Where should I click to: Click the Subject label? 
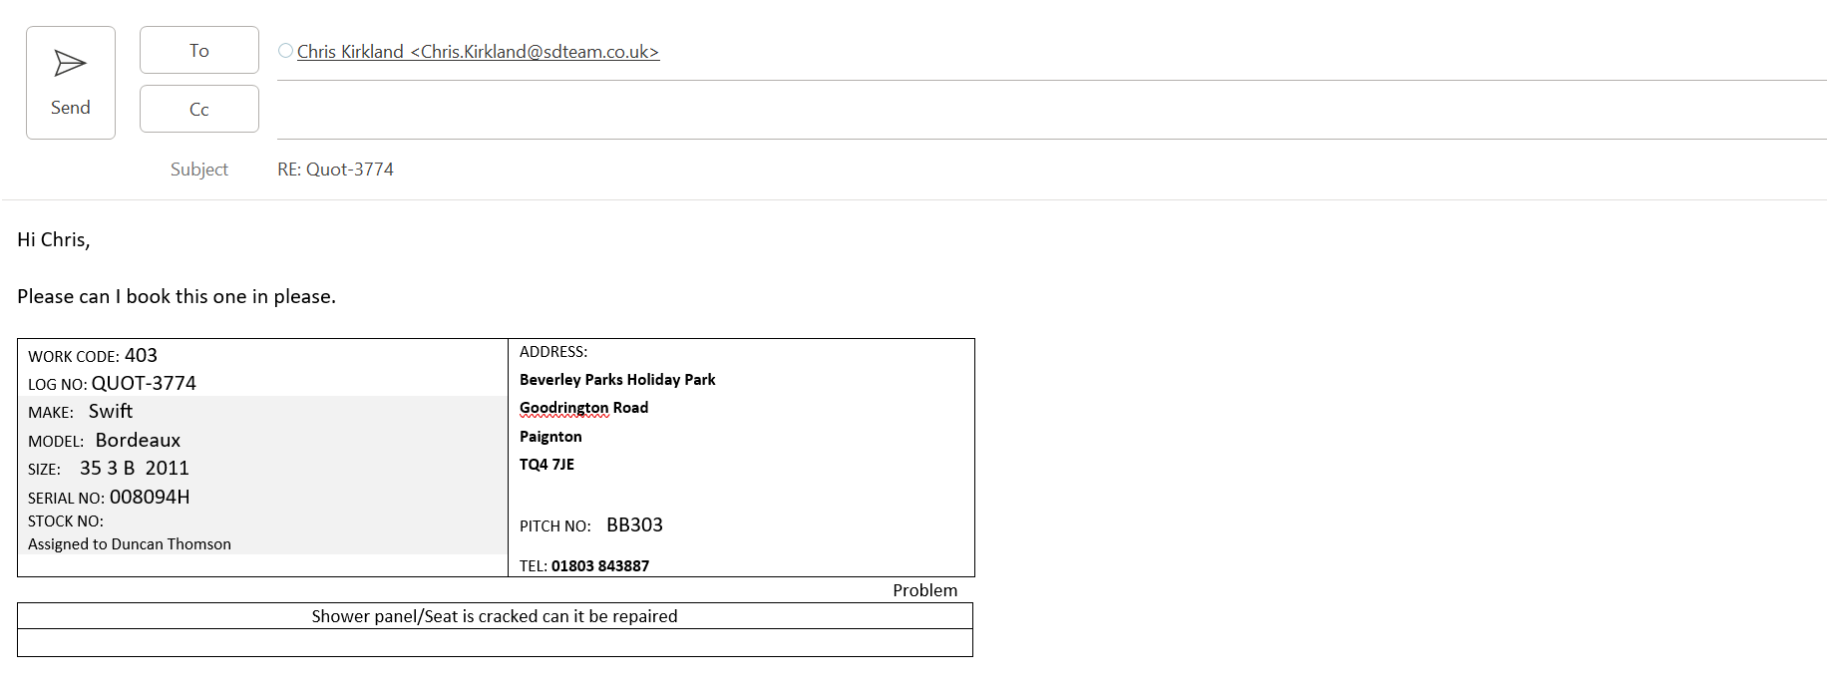pos(198,170)
